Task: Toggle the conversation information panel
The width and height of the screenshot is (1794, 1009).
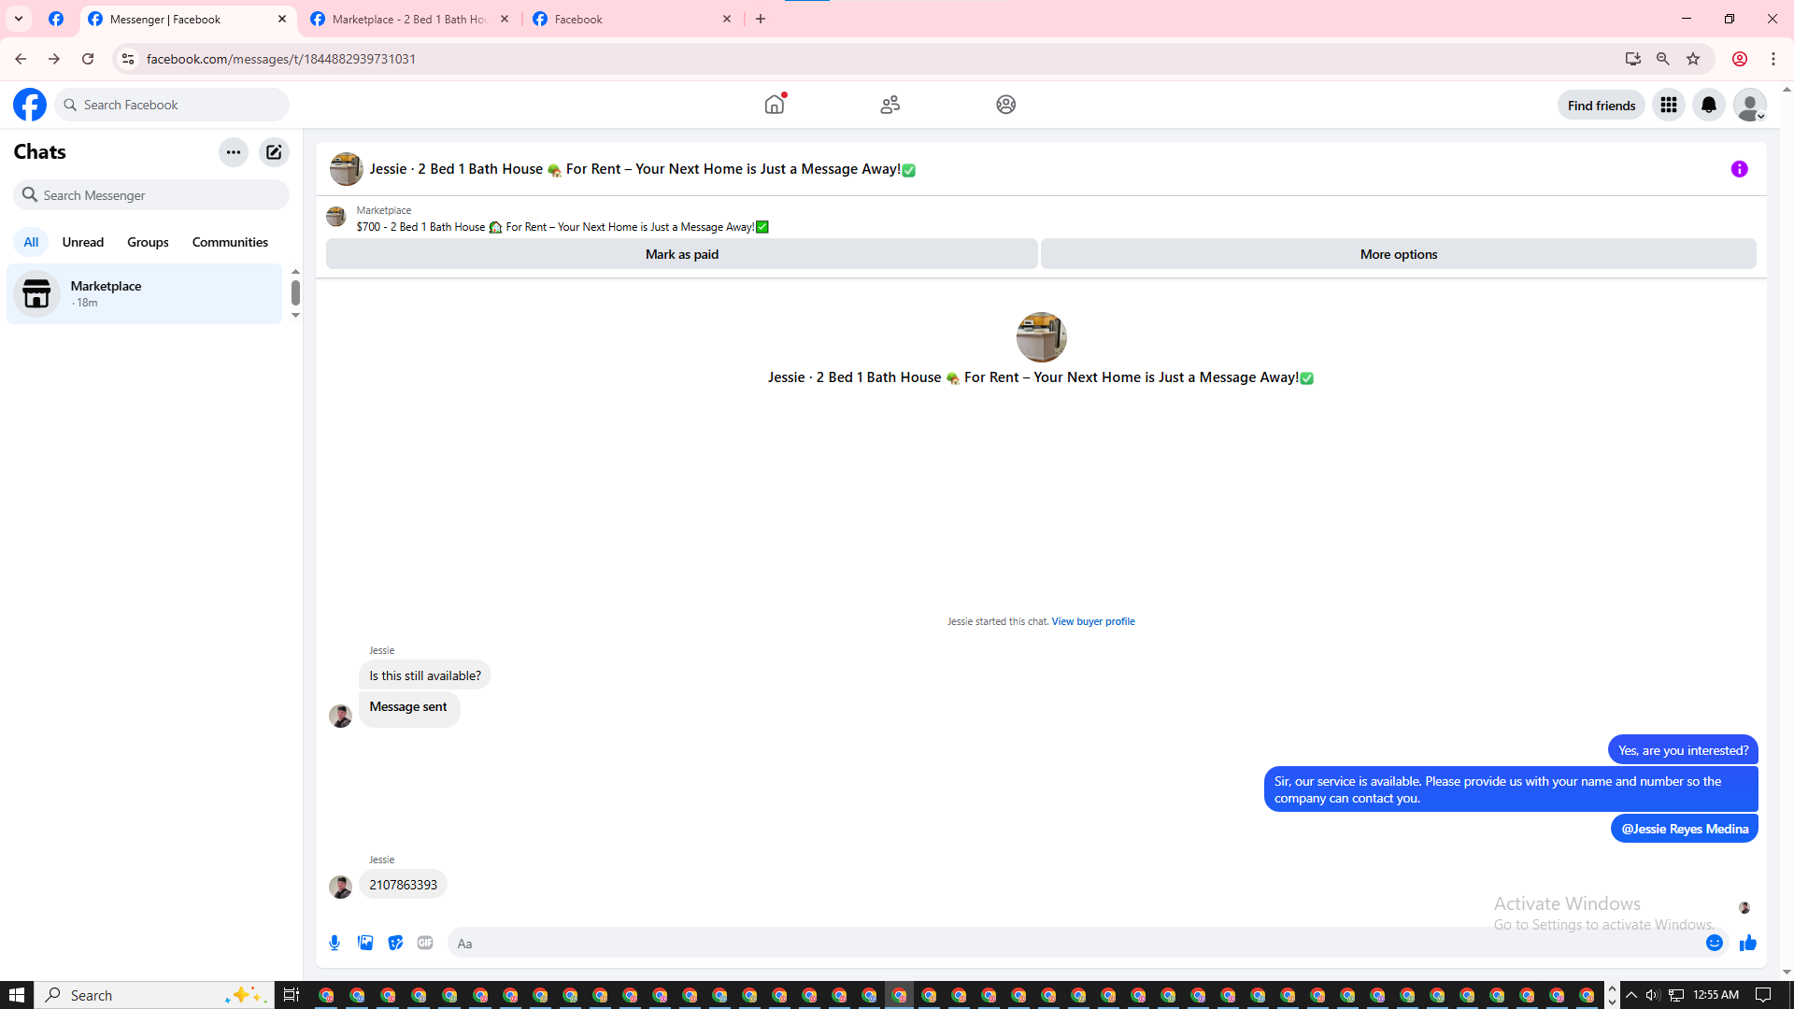Action: (x=1739, y=169)
